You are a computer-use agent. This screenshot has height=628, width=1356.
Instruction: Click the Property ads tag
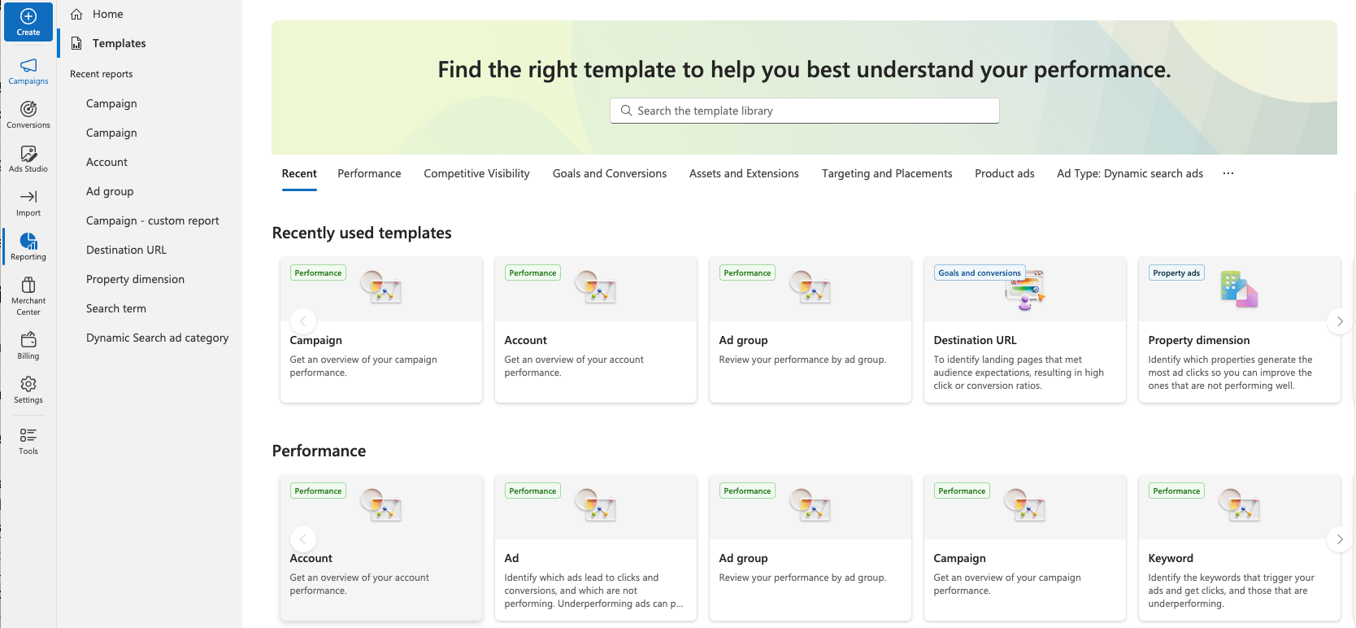[x=1176, y=273]
